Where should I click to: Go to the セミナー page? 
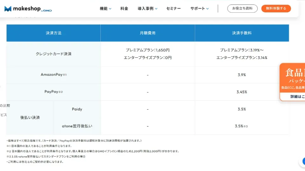click(x=173, y=9)
